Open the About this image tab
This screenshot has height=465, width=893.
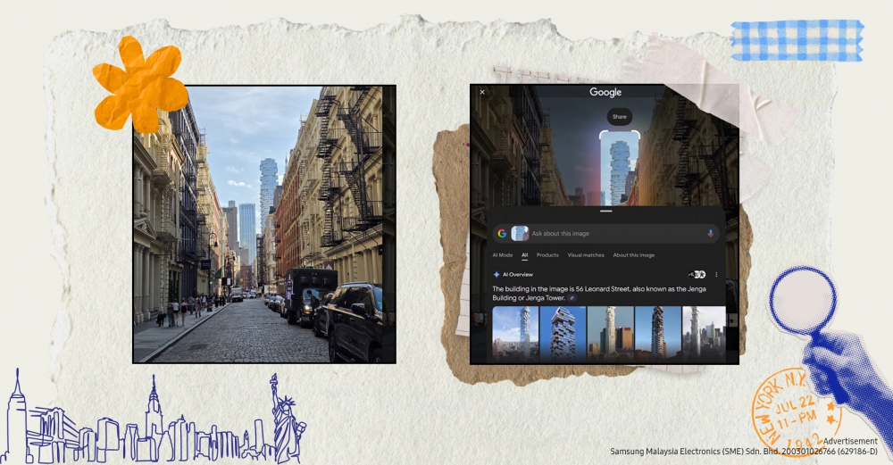pos(633,255)
